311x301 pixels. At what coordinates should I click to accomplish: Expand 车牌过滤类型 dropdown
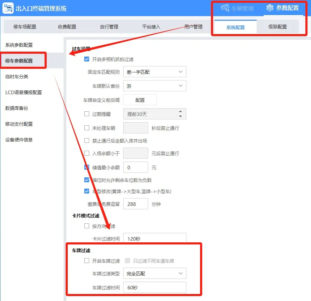154,273
